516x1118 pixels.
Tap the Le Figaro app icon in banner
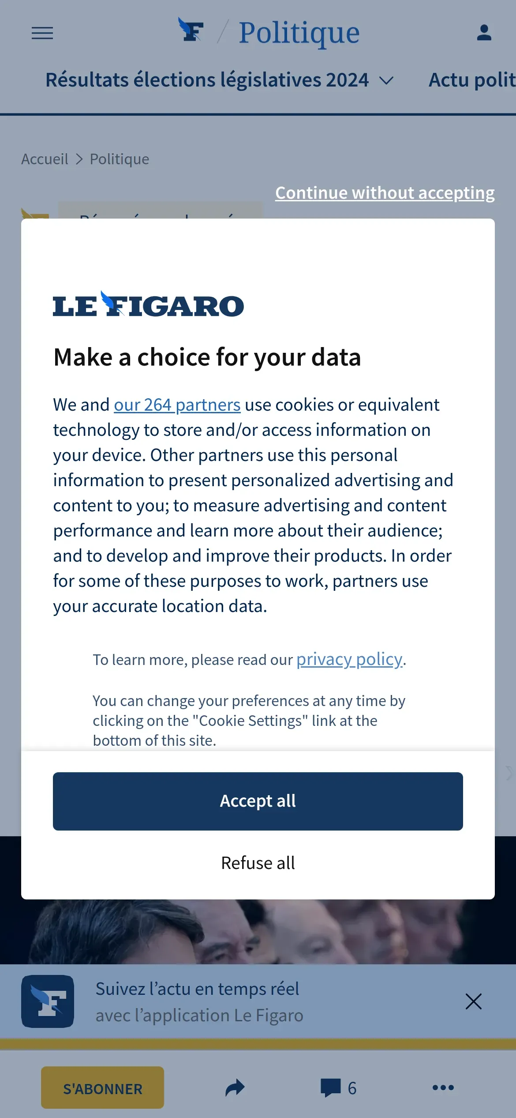pos(48,1001)
